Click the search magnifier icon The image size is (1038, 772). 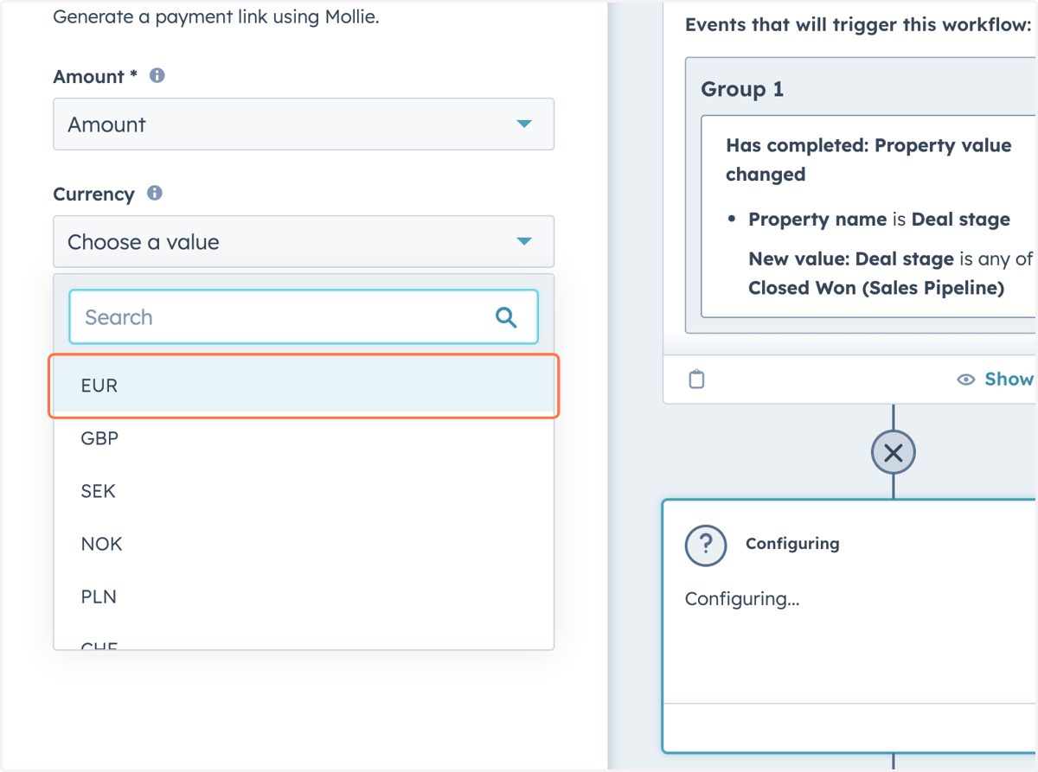[x=506, y=317]
